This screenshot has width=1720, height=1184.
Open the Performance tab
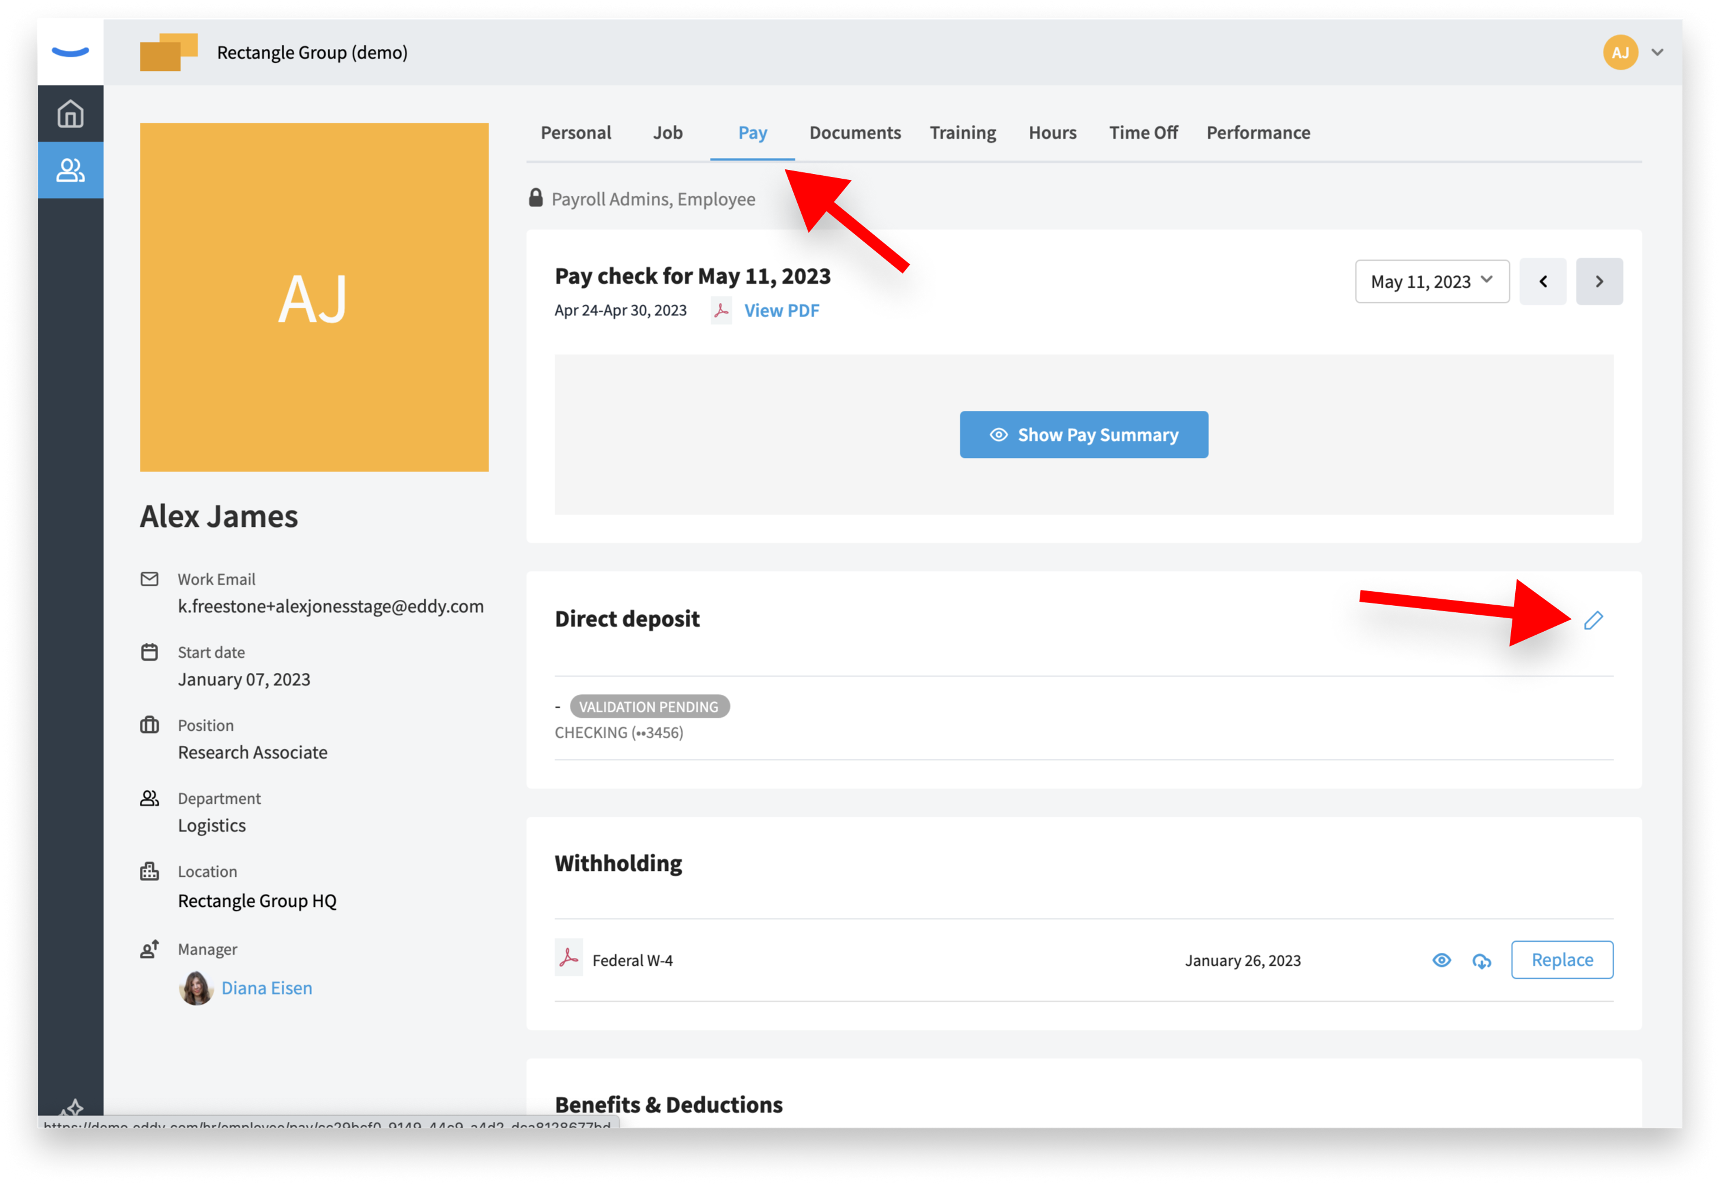coord(1257,133)
